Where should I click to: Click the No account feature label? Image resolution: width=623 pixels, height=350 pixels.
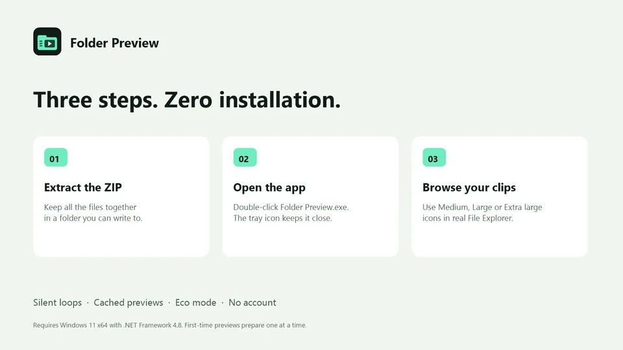click(x=252, y=303)
